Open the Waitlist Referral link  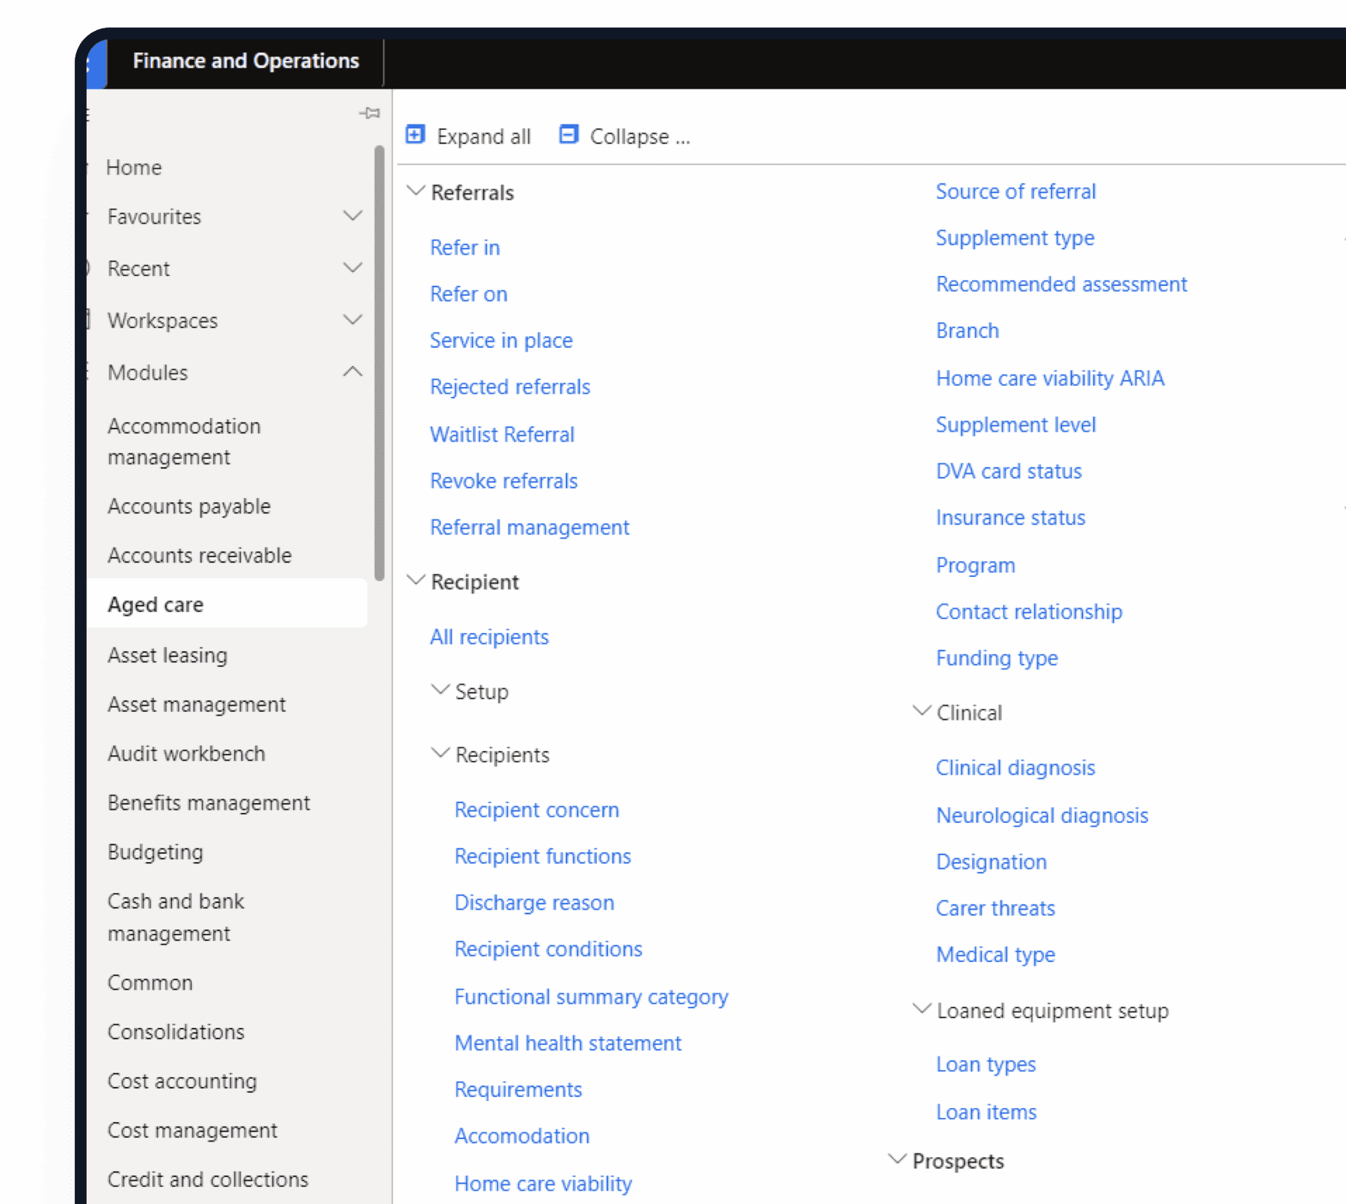tap(503, 434)
